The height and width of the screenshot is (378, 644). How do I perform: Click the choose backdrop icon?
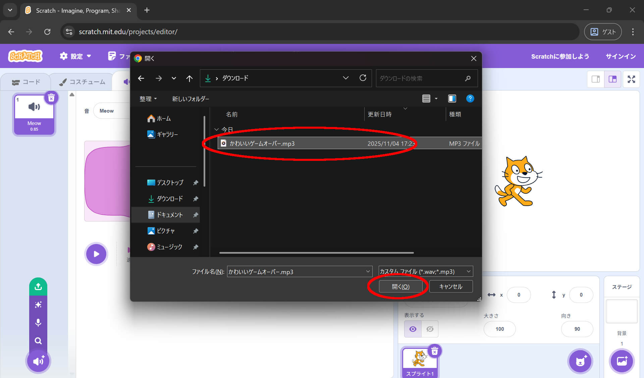[622, 361]
